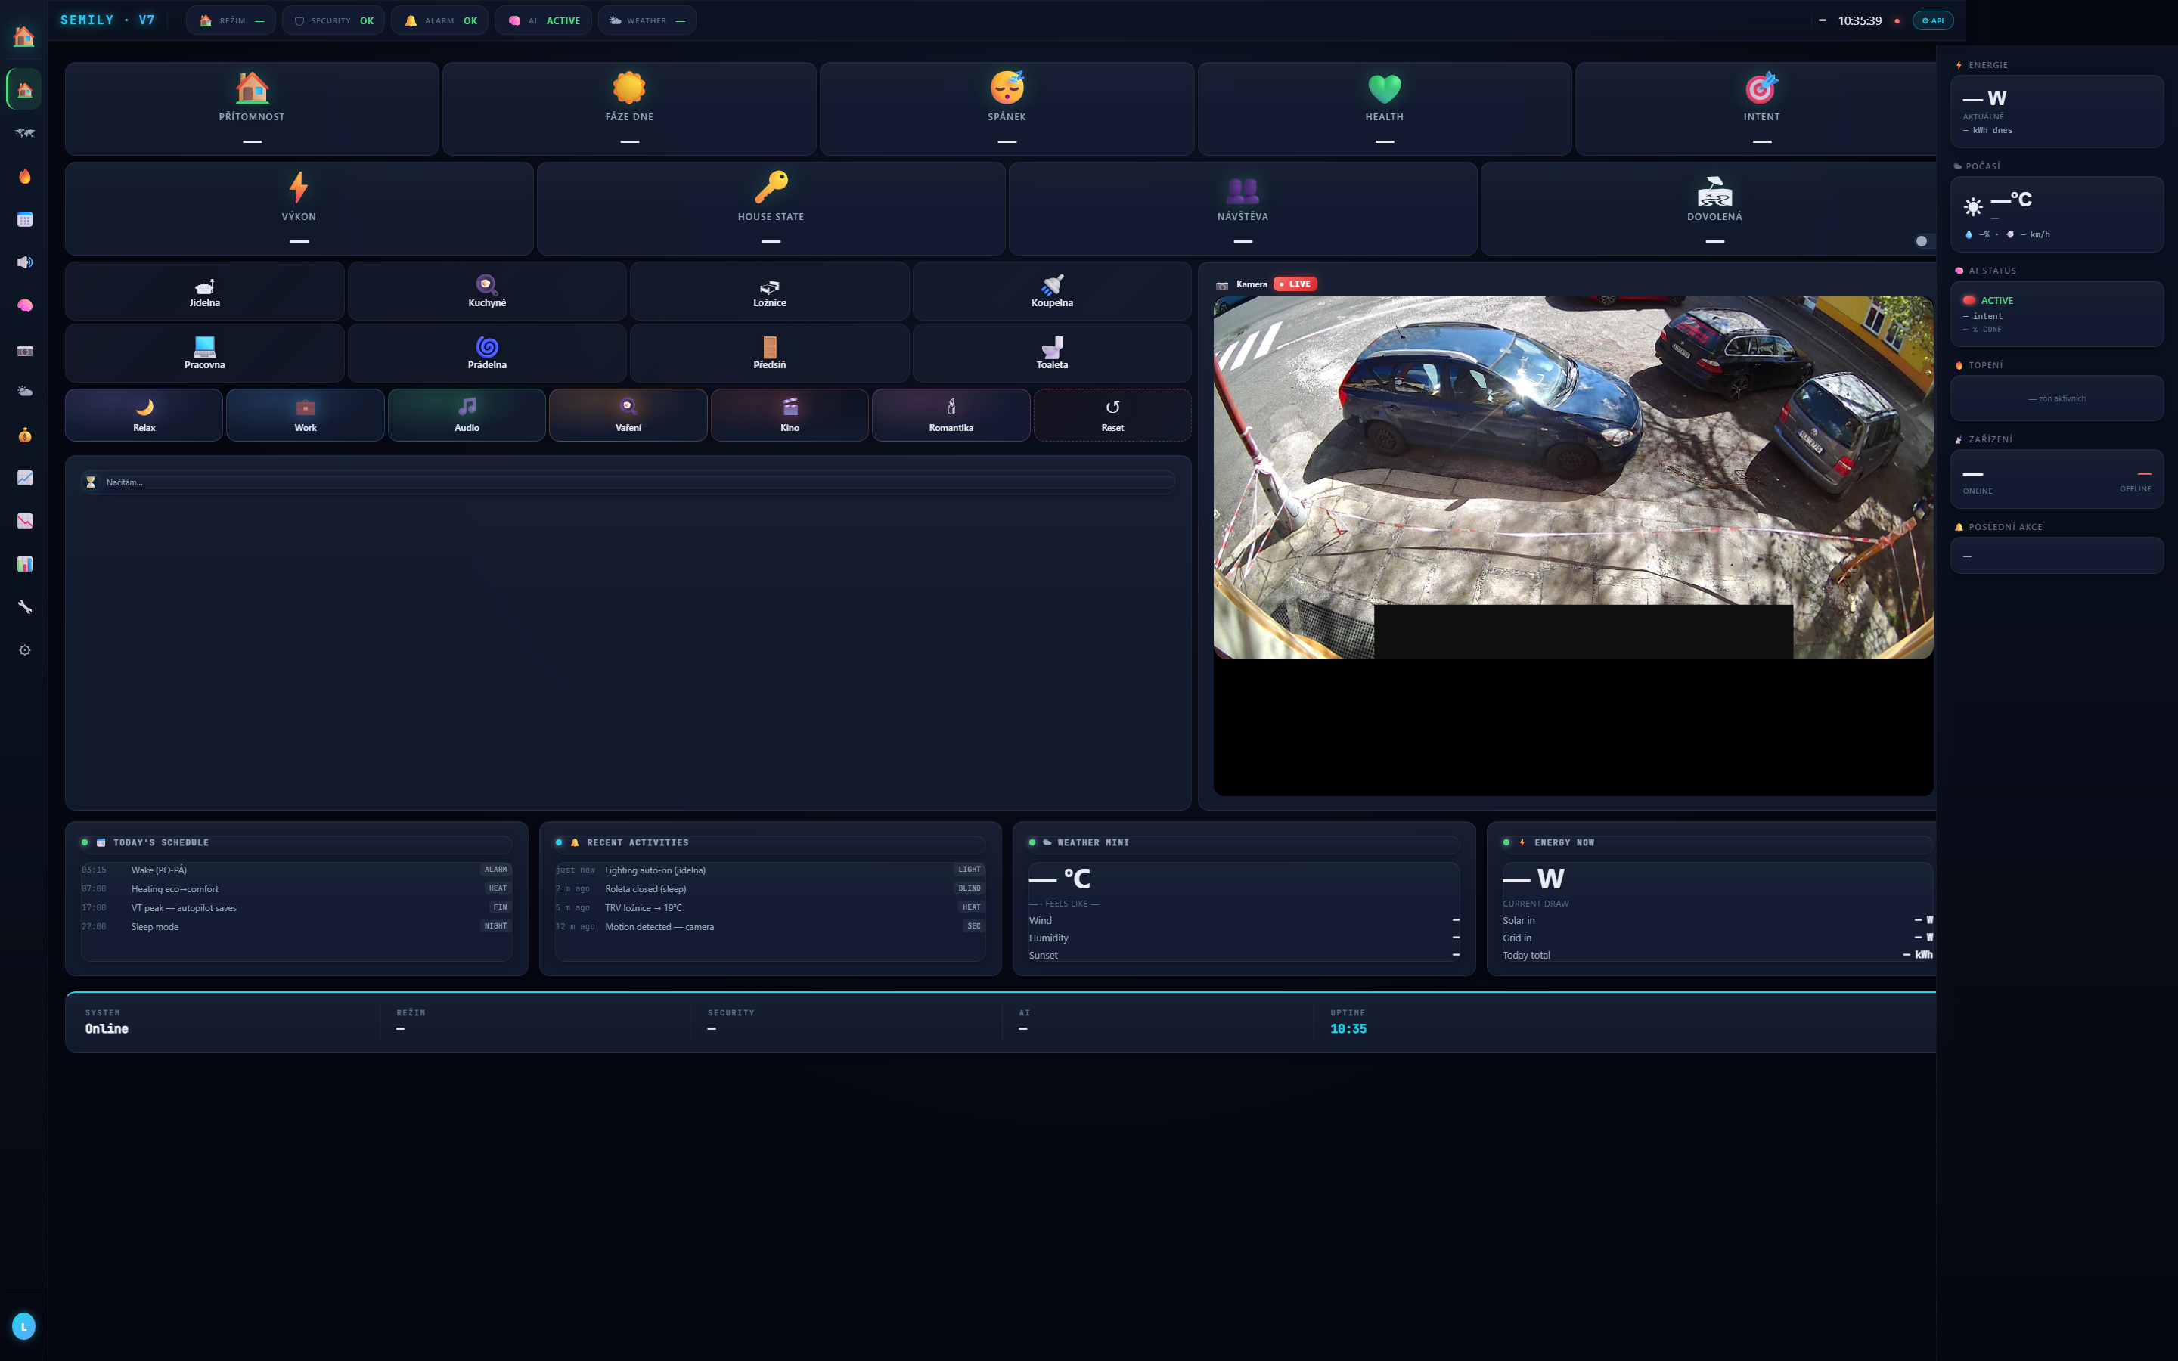The width and height of the screenshot is (2178, 1361).
Task: Activate the Vaření cooking scene
Action: click(628, 415)
